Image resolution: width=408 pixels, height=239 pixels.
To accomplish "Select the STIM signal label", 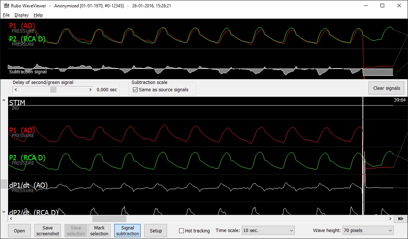I will (17, 103).
